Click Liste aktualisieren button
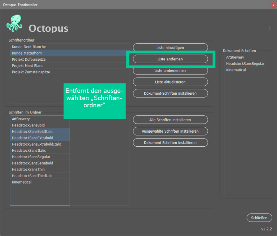The height and width of the screenshot is (236, 277). tap(170, 82)
